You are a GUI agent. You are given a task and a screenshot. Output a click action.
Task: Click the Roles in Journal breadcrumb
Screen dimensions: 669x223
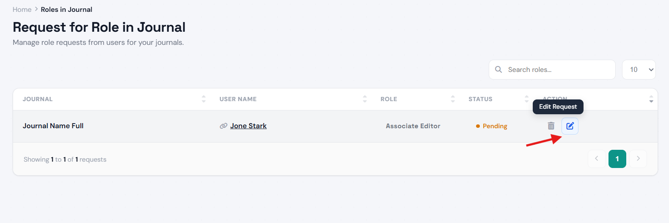point(66,9)
